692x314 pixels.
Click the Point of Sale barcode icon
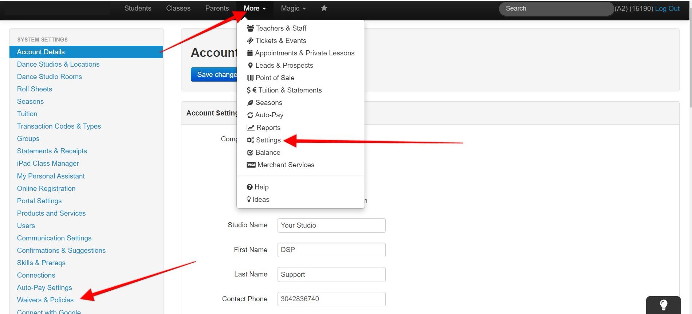click(250, 78)
